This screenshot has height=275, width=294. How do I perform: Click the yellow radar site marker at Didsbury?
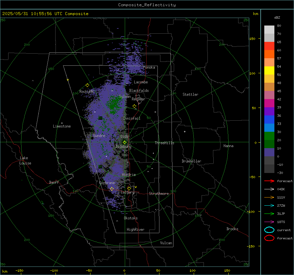125,143
